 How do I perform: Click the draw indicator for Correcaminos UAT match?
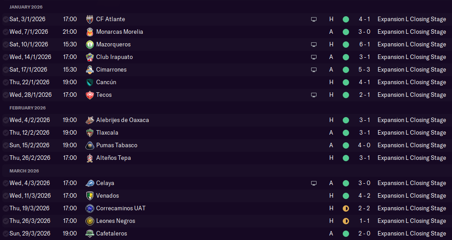point(346,208)
